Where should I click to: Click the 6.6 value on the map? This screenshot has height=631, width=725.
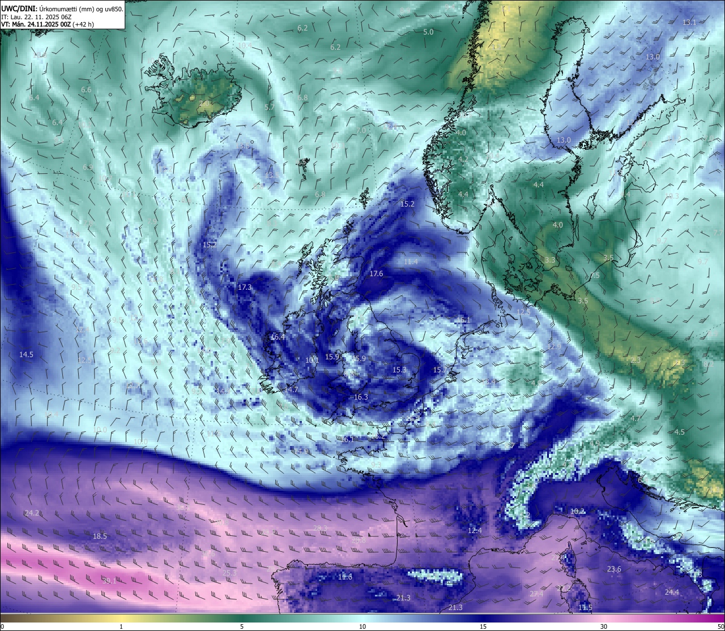click(x=86, y=90)
